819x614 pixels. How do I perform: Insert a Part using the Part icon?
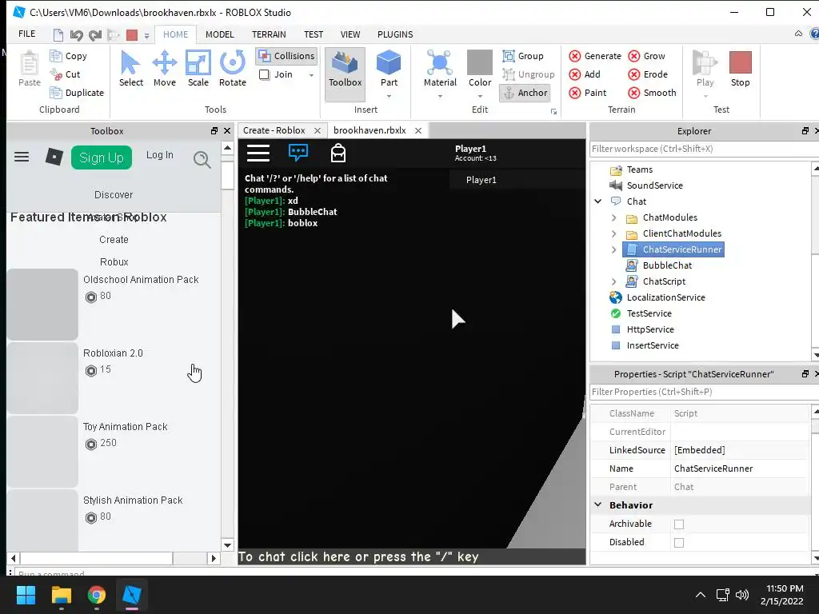click(x=389, y=62)
